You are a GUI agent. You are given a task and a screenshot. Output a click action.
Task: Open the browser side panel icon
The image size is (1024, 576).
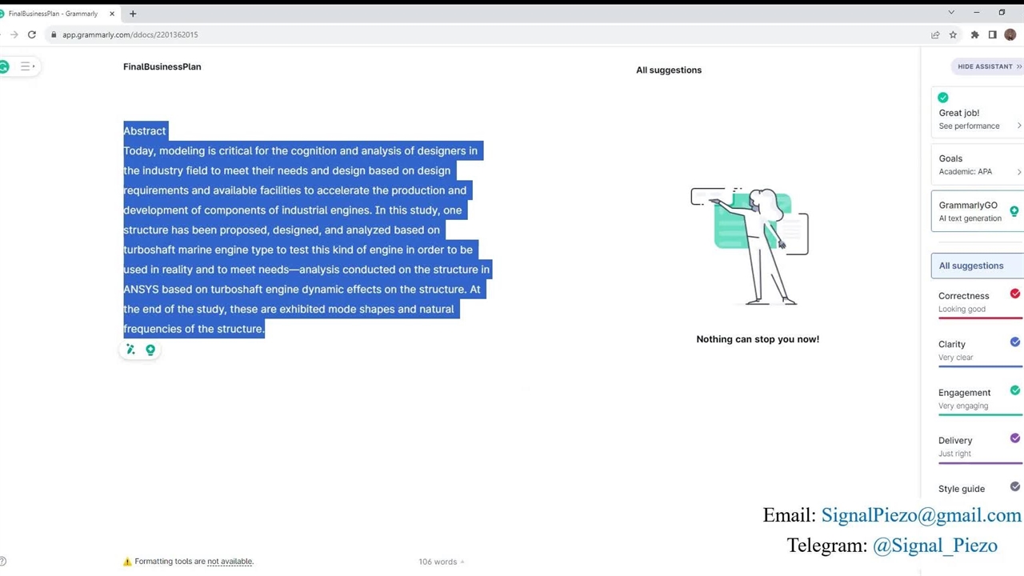pyautogui.click(x=992, y=34)
